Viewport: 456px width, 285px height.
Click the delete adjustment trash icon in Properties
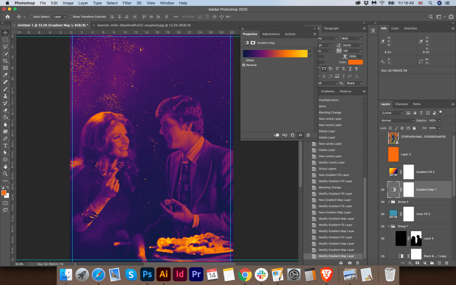308,135
